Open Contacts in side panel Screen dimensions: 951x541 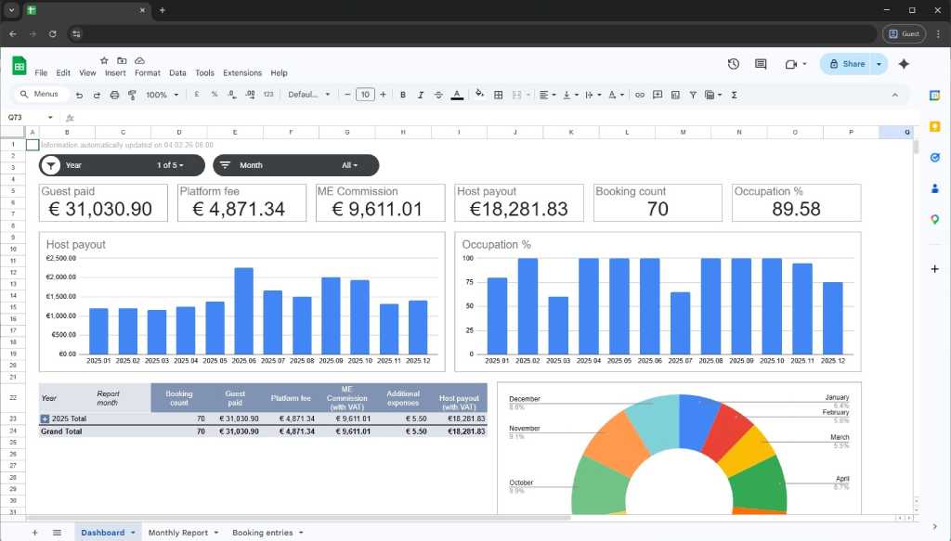[x=934, y=188]
